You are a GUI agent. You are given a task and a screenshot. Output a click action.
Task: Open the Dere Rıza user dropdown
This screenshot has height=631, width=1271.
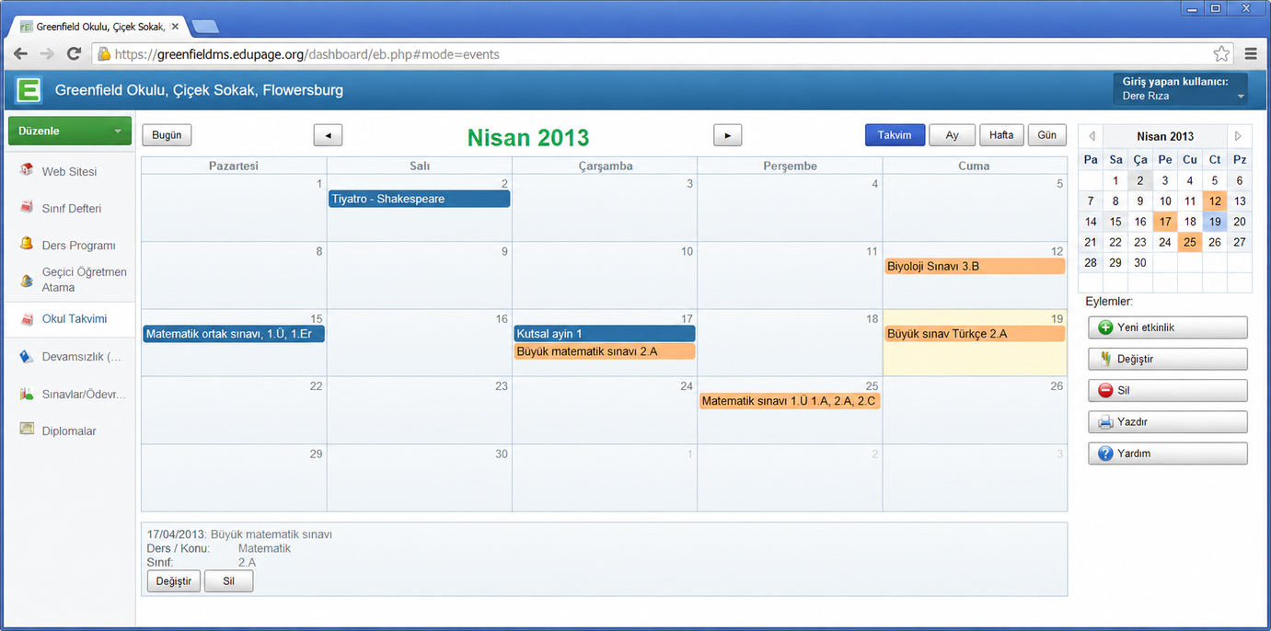tap(1180, 89)
